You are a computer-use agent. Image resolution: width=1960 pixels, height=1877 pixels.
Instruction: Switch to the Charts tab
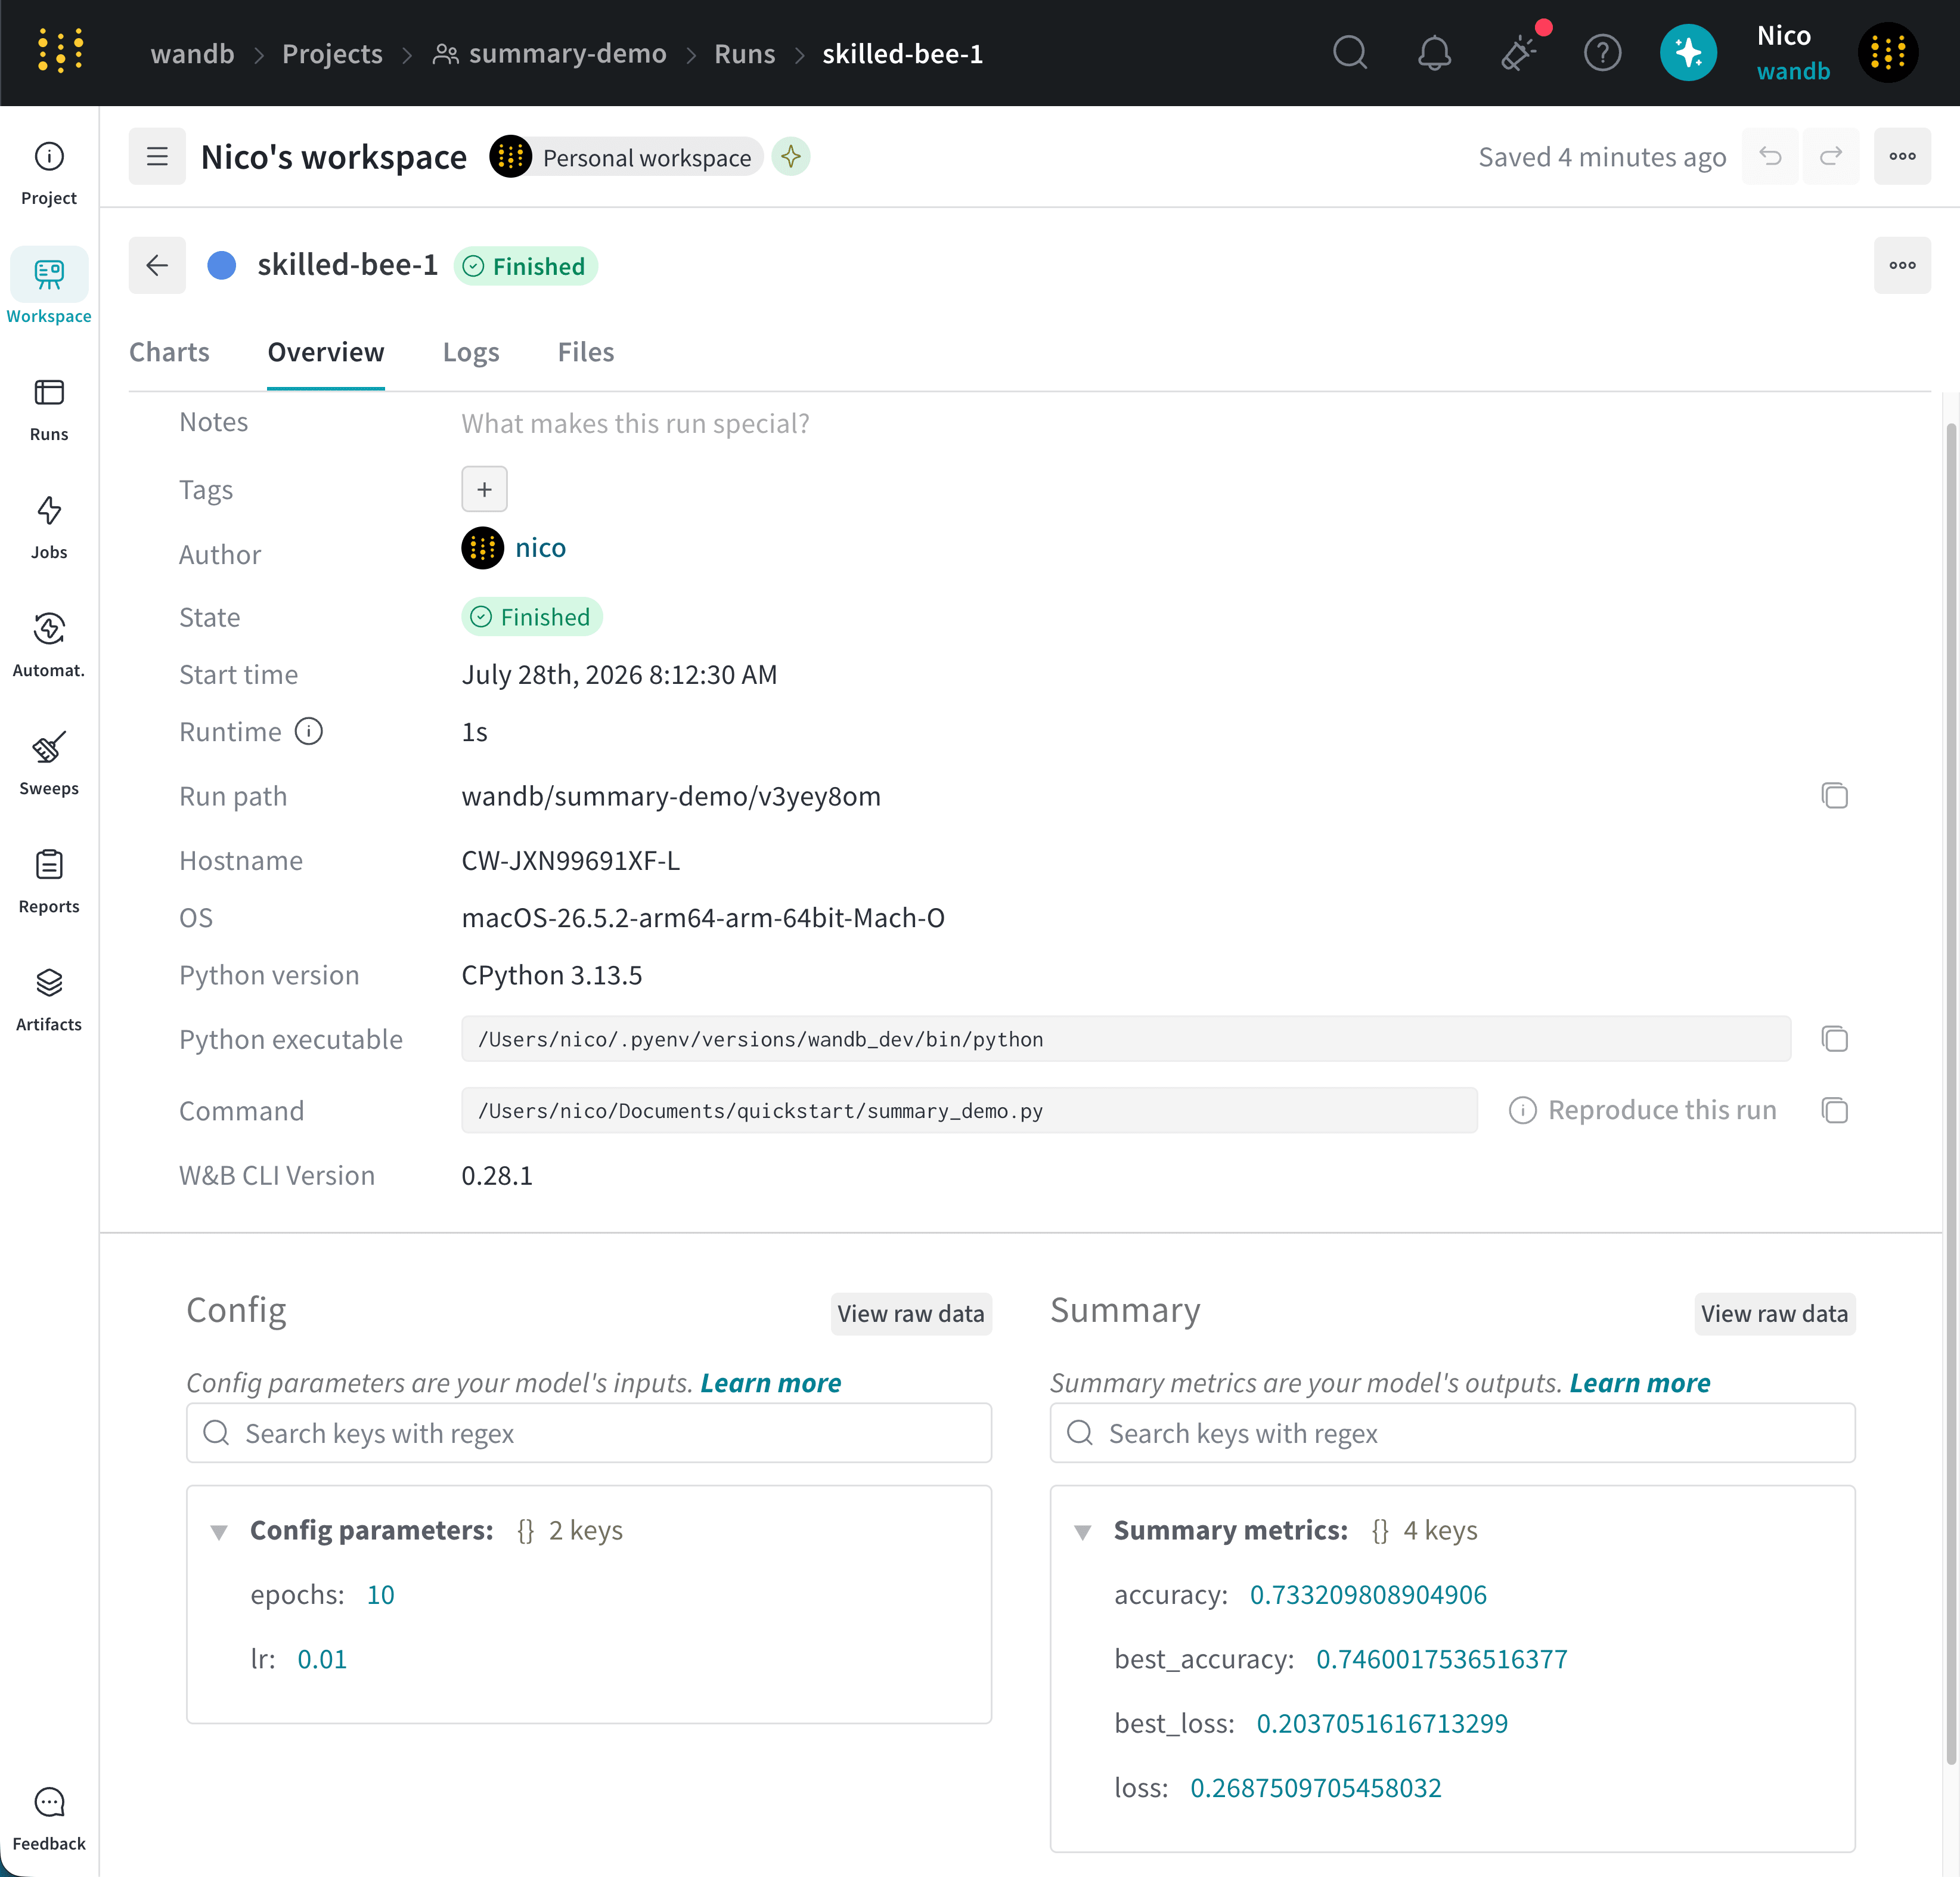[169, 352]
